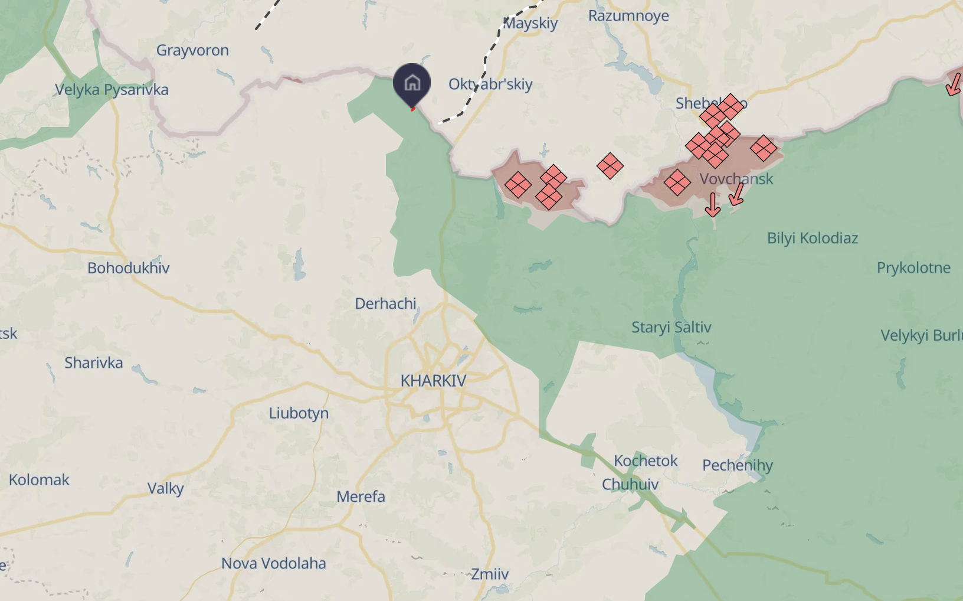Click the Vovchansk label on the map

736,179
